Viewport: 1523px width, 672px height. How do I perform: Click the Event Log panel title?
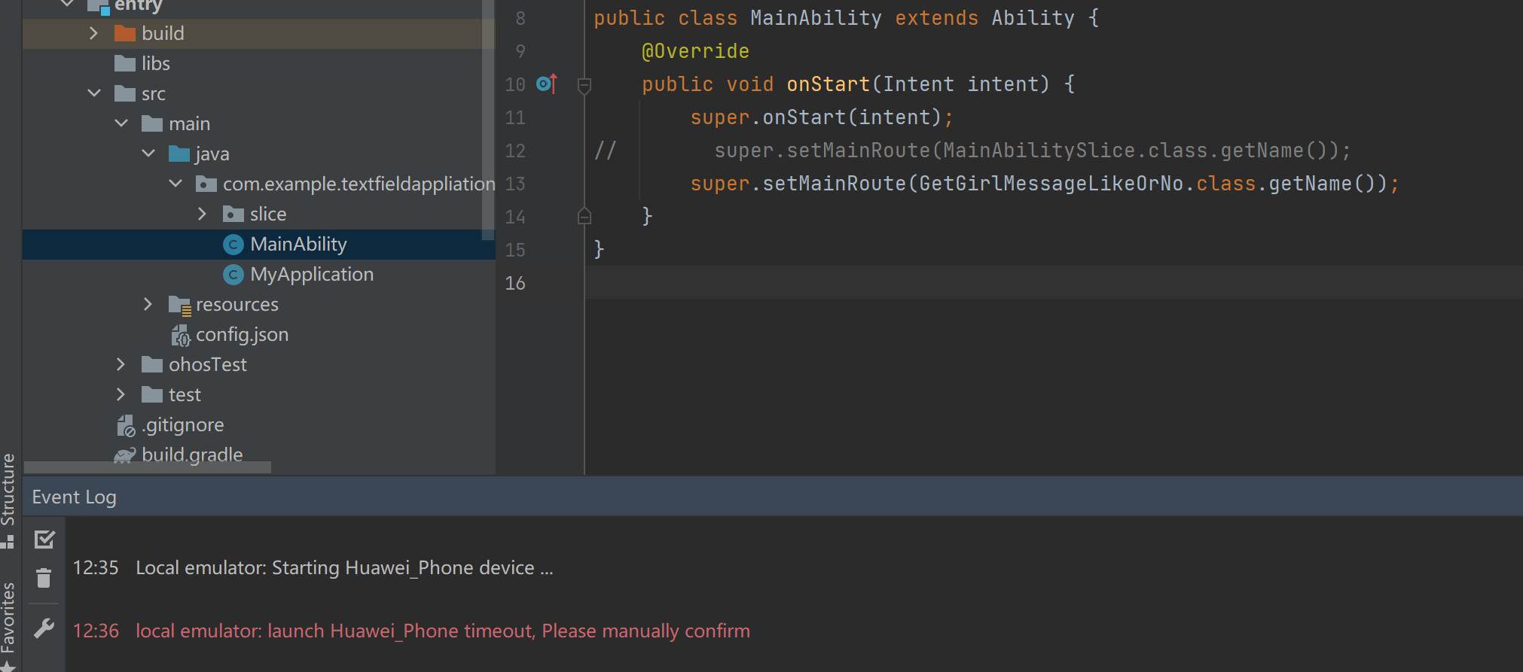click(74, 497)
